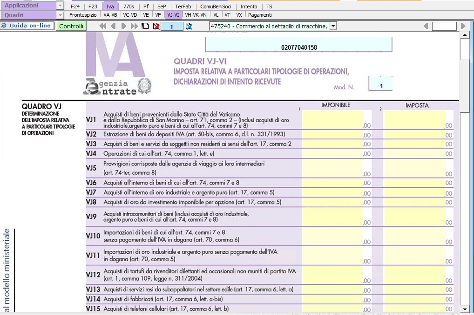Open the 770s application tab

click(x=129, y=7)
